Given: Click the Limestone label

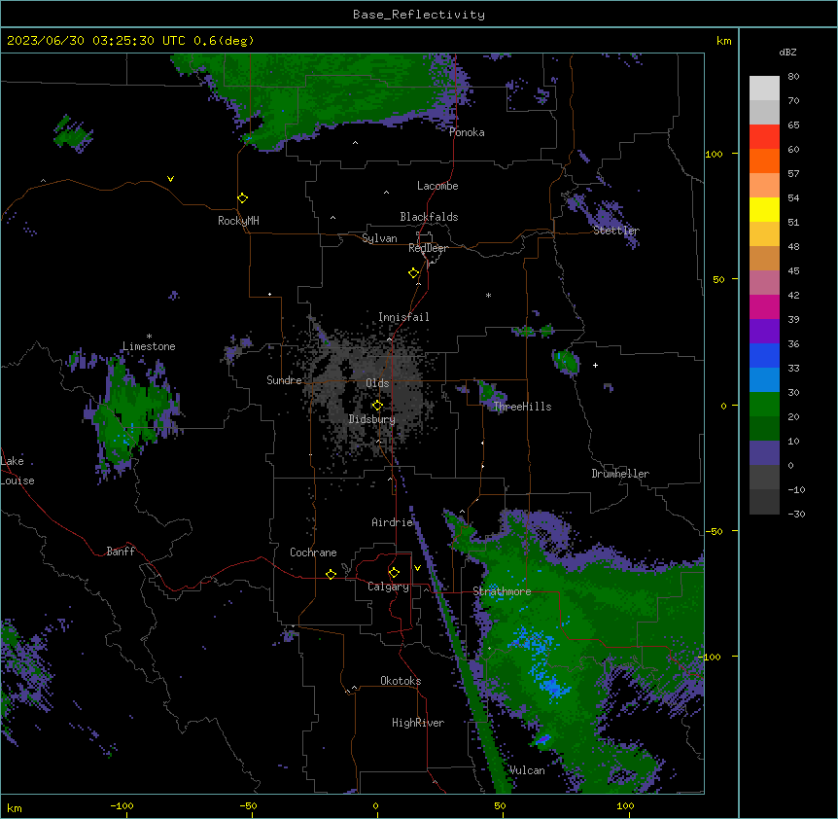Looking at the screenshot, I should (149, 346).
